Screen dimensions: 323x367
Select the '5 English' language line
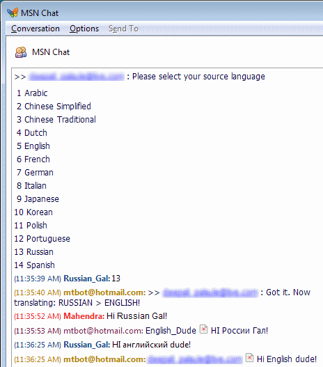[x=33, y=146]
